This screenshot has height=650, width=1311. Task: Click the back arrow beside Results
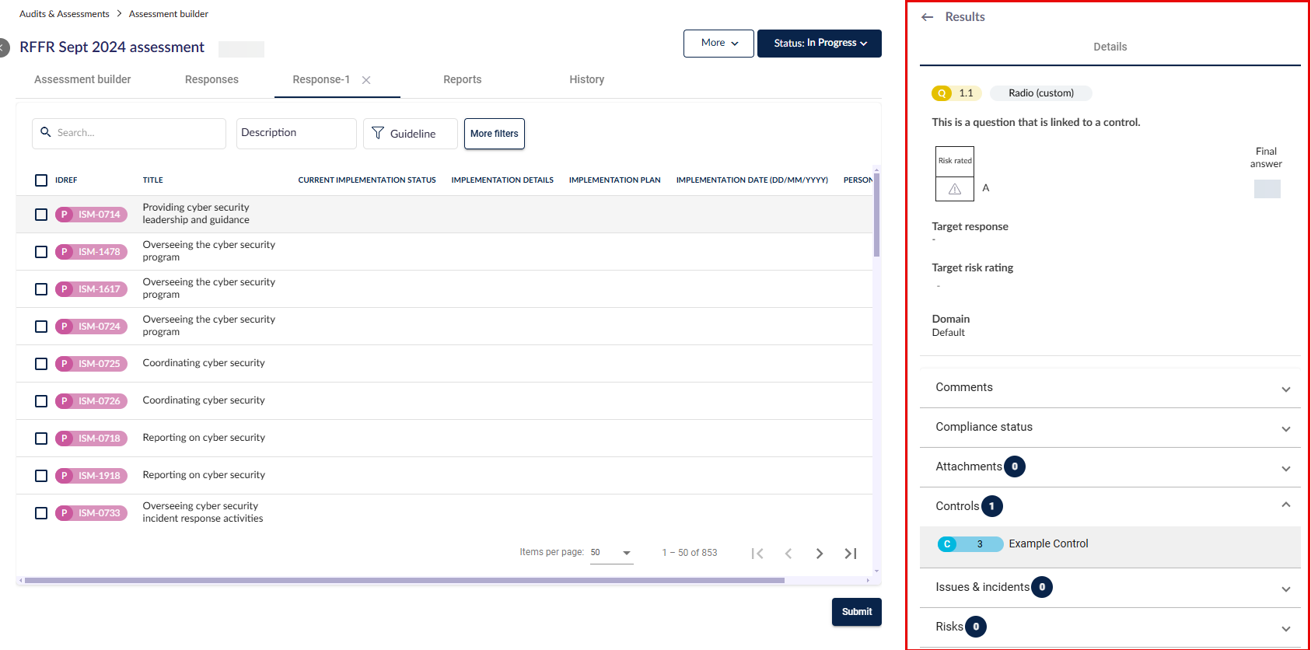coord(927,17)
